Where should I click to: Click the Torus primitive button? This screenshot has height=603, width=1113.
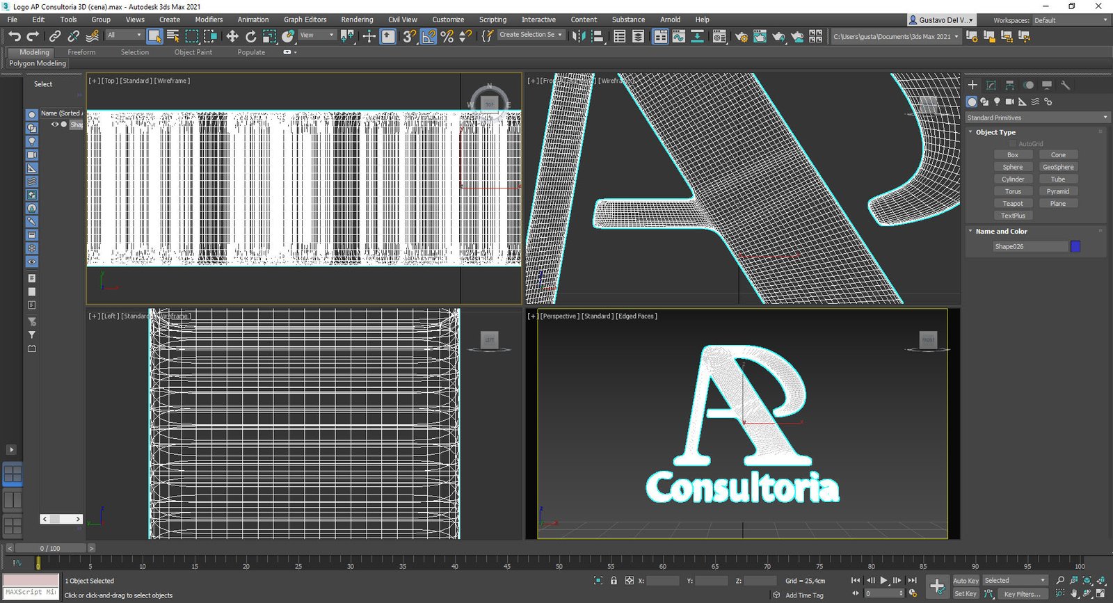(1013, 191)
